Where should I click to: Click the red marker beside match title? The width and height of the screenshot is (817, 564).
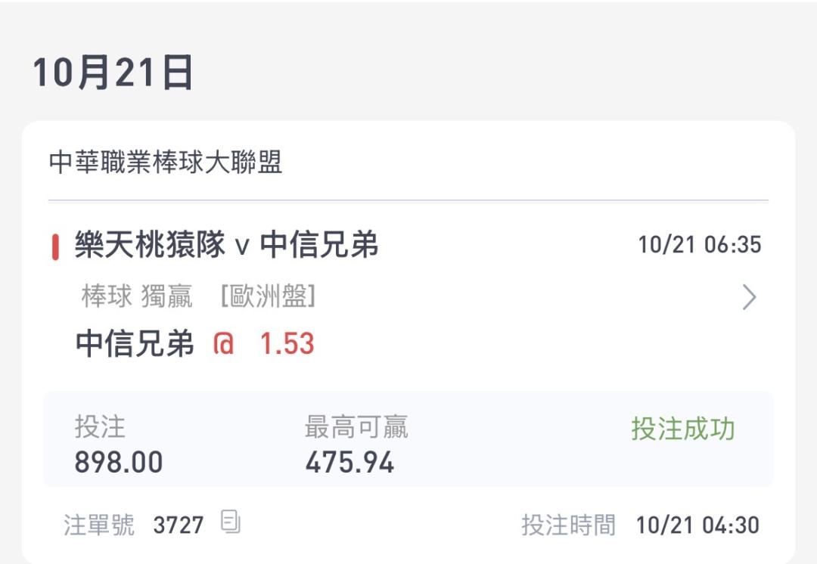[55, 247]
